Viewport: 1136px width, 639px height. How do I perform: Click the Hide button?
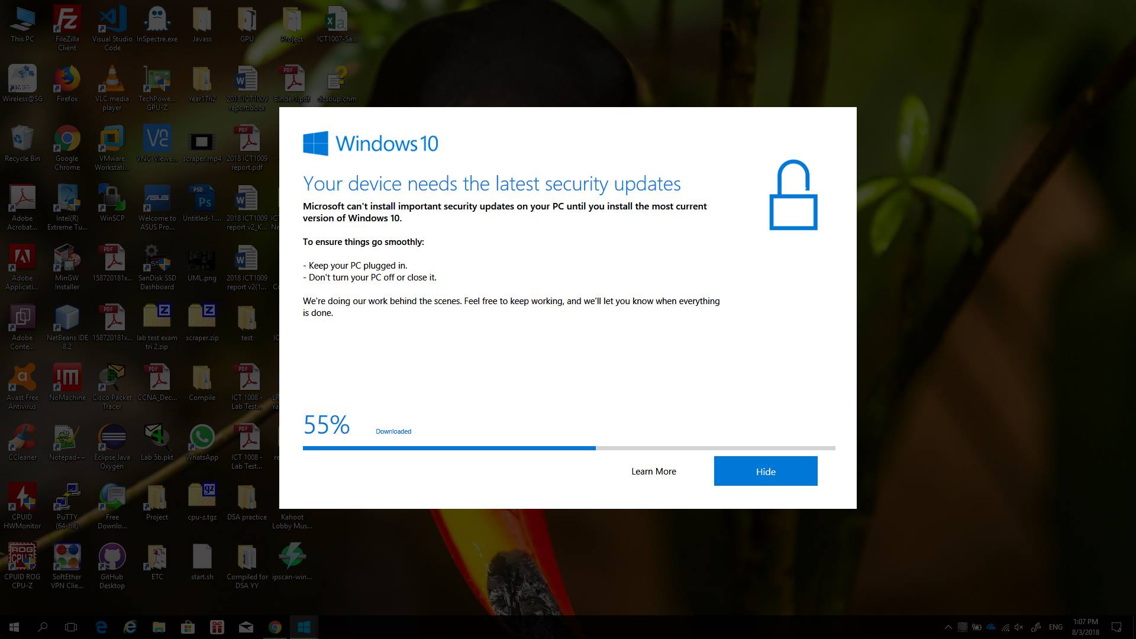coord(766,471)
